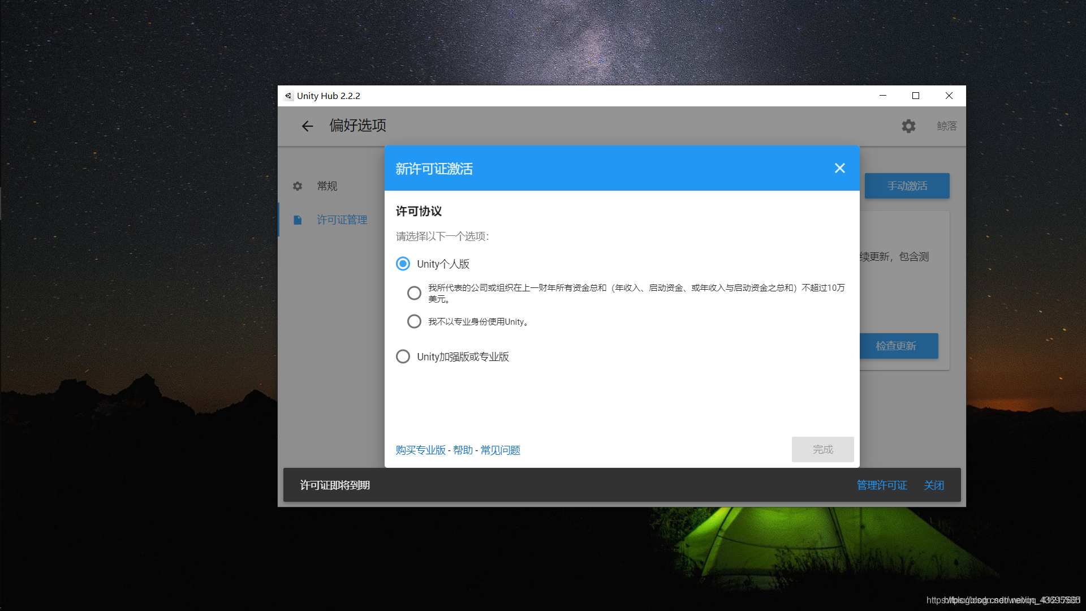Click the back arrow beside 偏好选项
The image size is (1086, 611).
coord(307,126)
